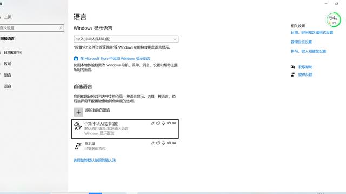Screen dimensions: 346x194
Task: Click display language icon in the 中文 row
Action: click(152, 123)
